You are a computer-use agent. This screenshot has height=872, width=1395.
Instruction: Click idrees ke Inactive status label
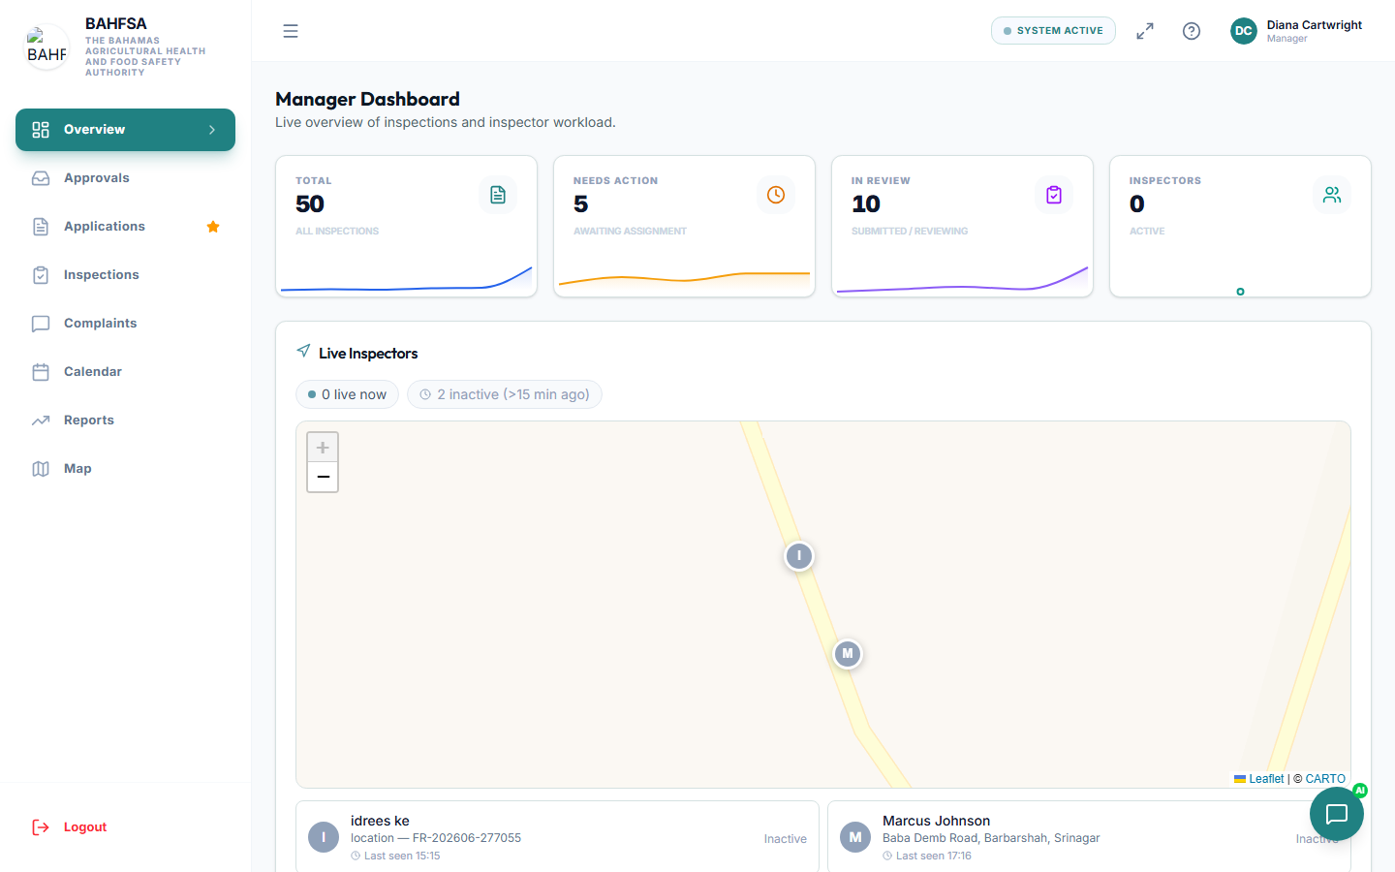coord(786,839)
